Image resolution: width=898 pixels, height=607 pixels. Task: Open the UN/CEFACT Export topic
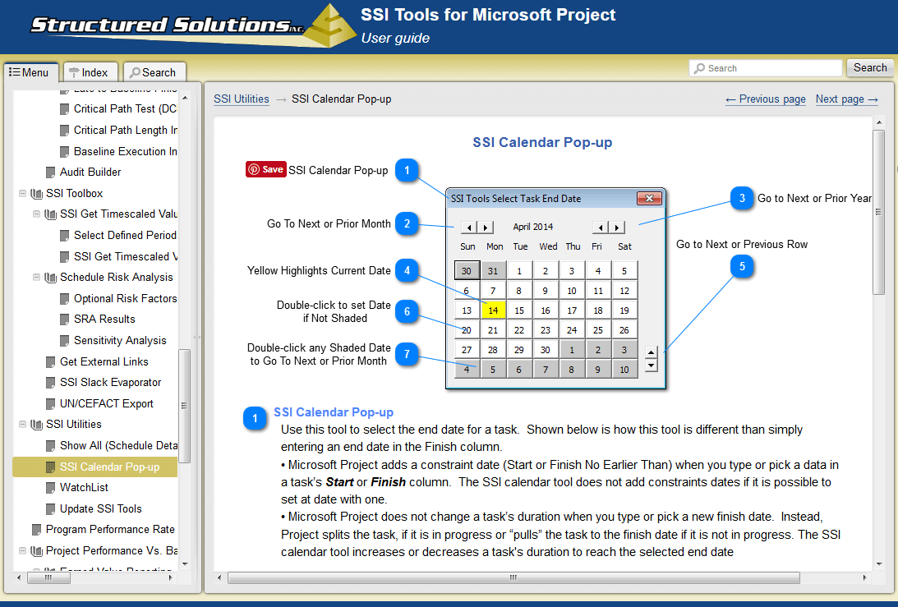(x=107, y=404)
